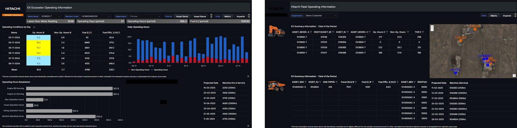
Task: Find by Asset Name option
Action: point(200,16)
